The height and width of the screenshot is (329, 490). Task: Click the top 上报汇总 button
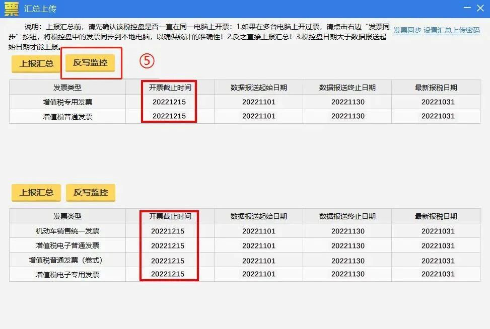click(x=36, y=64)
